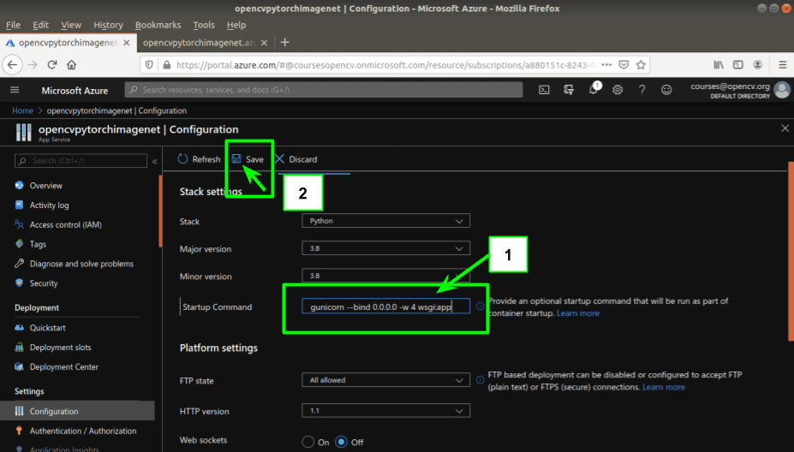This screenshot has height=452, width=794.
Task: Open Deployment Center
Action: pos(63,366)
